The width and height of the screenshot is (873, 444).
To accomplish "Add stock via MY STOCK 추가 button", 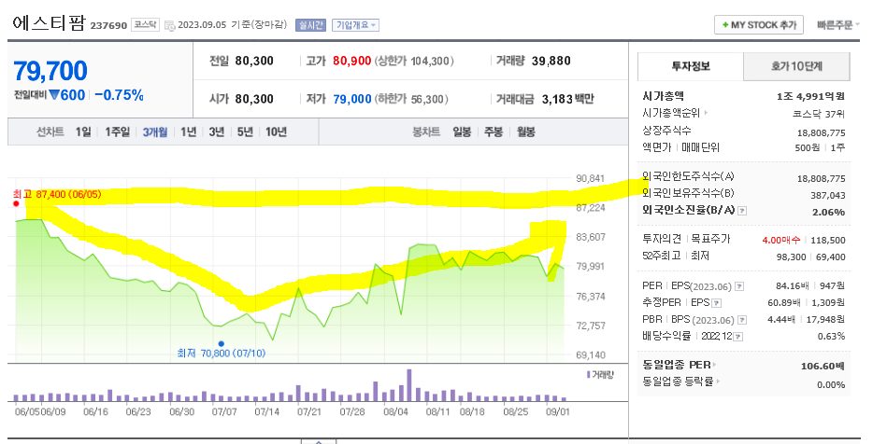I will pos(759,25).
